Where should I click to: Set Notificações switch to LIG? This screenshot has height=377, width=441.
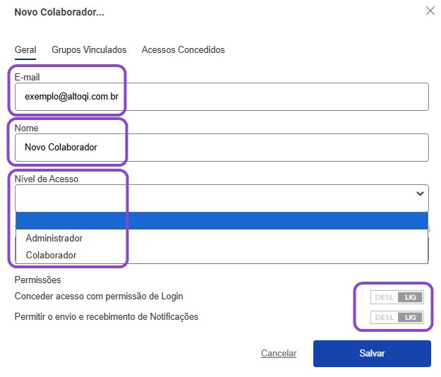click(411, 318)
